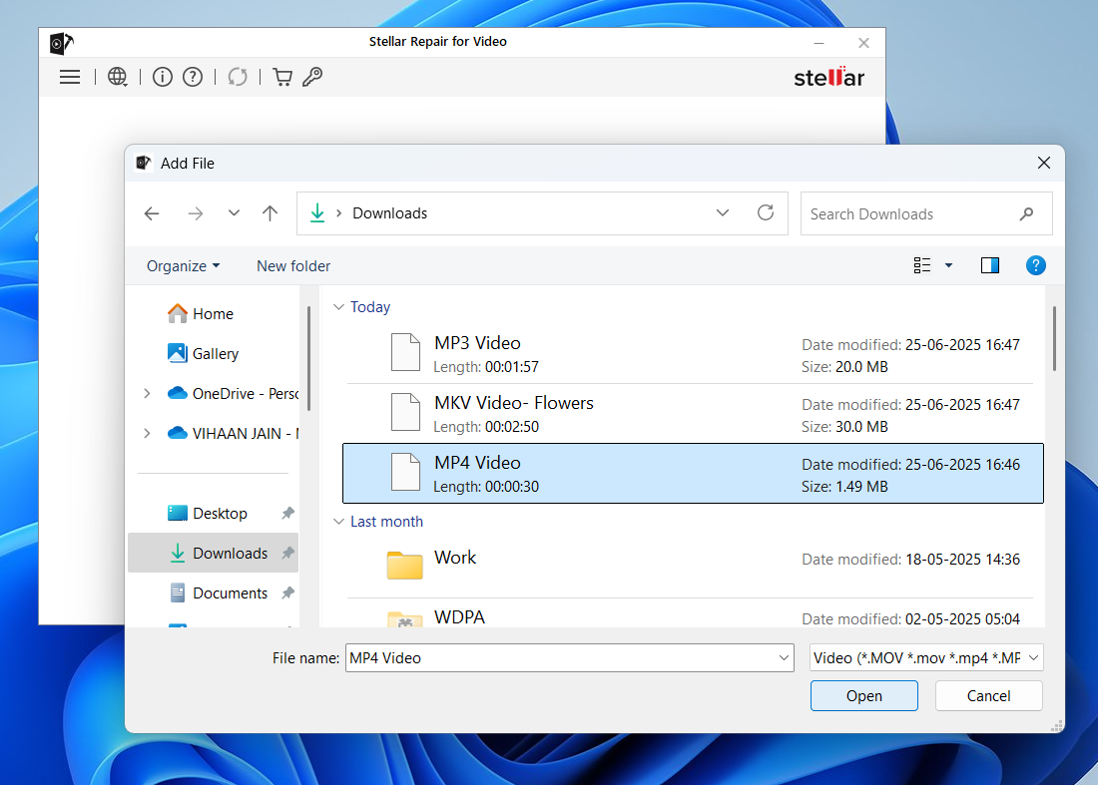Click the blue help icon in Add File dialog

click(1036, 265)
